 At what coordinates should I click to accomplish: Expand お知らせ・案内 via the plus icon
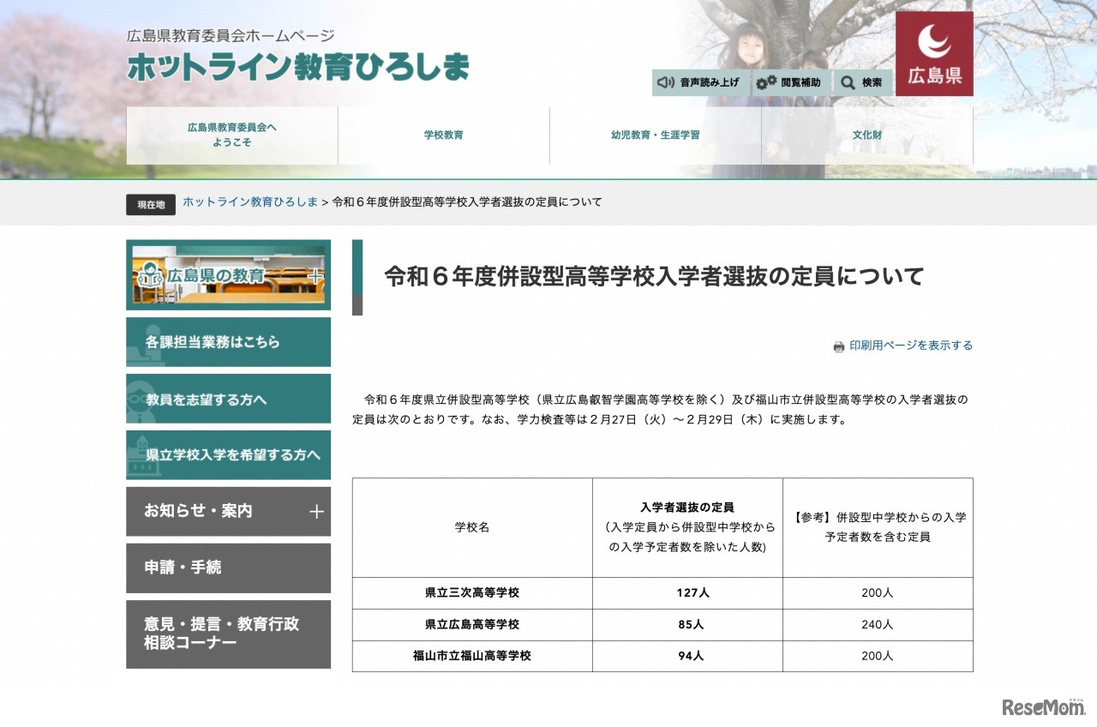tap(319, 511)
